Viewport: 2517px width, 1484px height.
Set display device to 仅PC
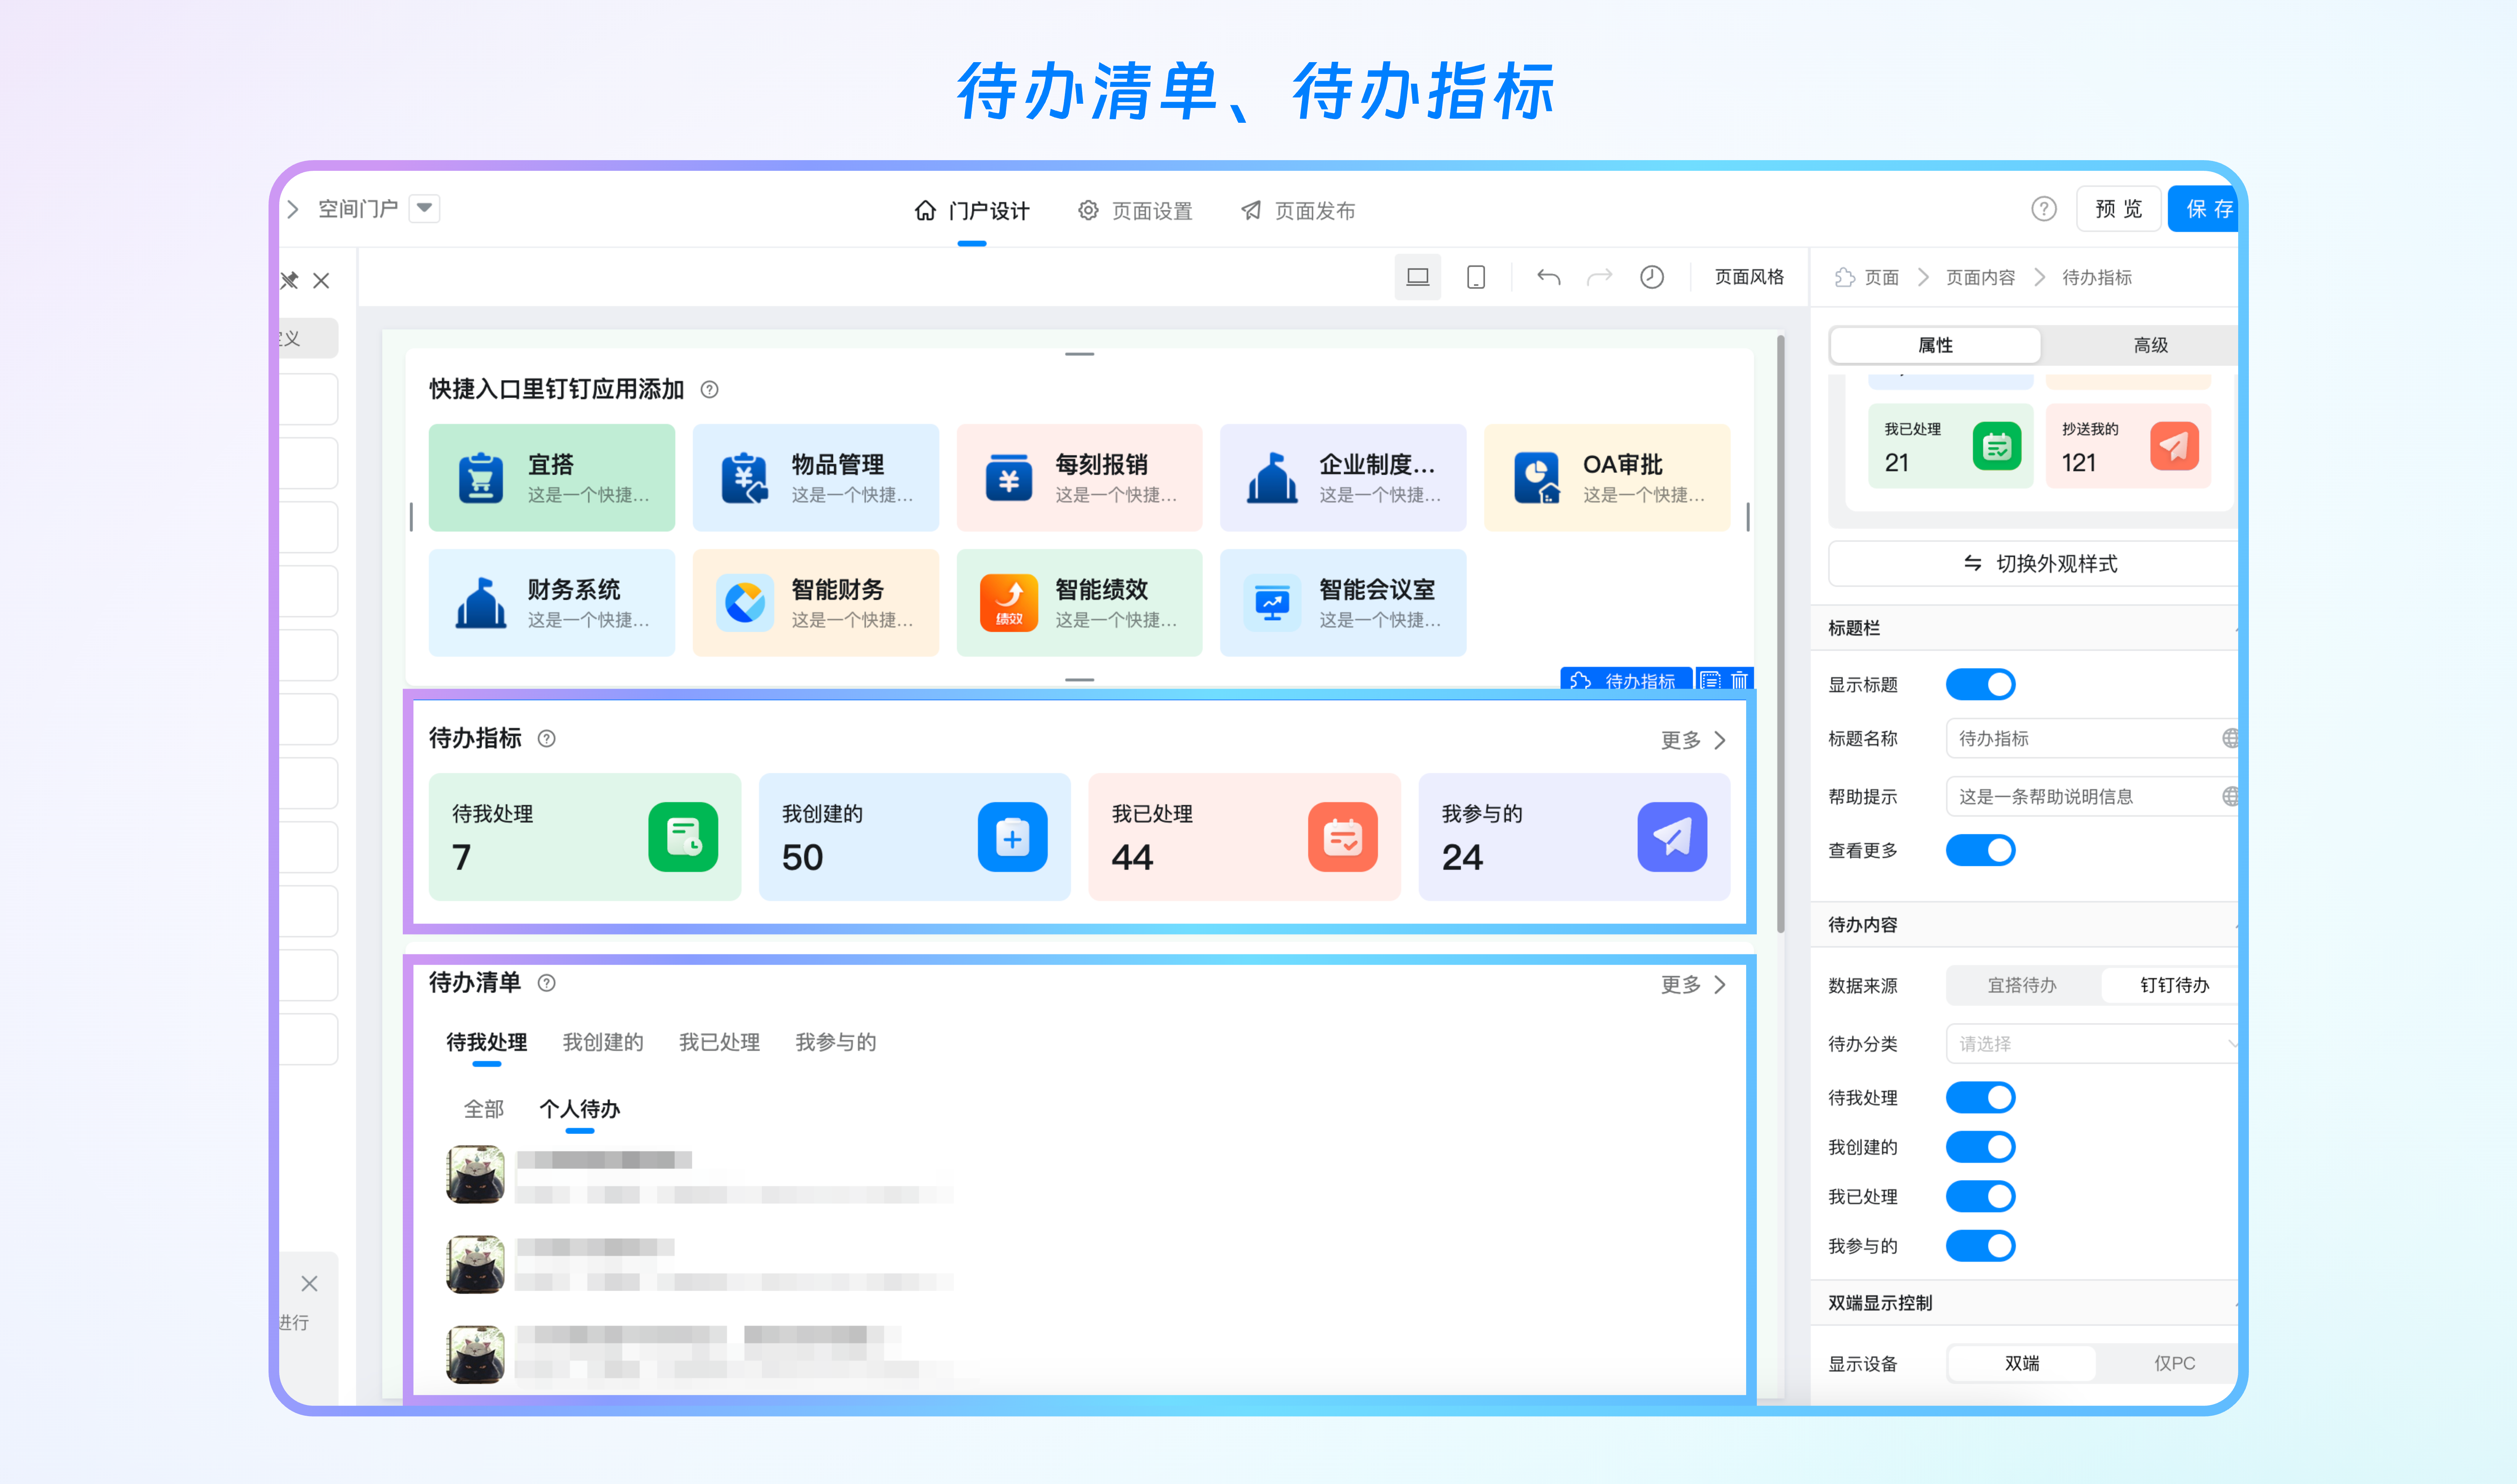point(2172,1364)
